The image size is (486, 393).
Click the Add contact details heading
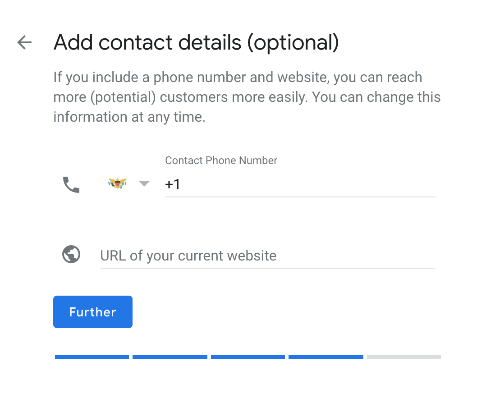(x=196, y=42)
